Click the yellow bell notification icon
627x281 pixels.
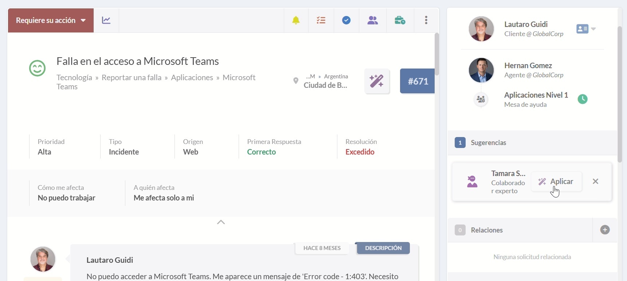click(296, 20)
